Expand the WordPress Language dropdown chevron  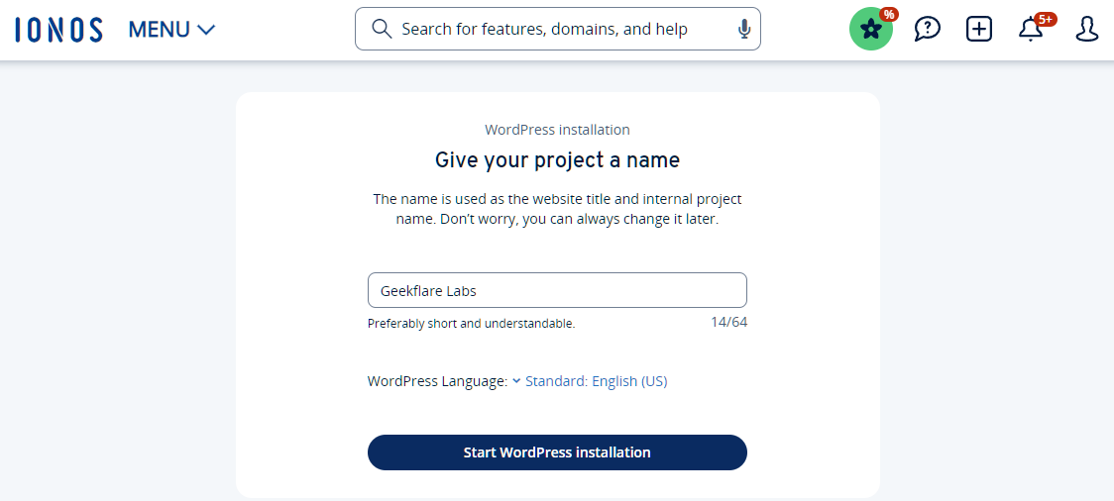(516, 381)
